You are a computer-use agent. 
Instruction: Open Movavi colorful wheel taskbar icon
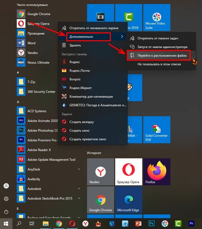[x=165, y=223]
